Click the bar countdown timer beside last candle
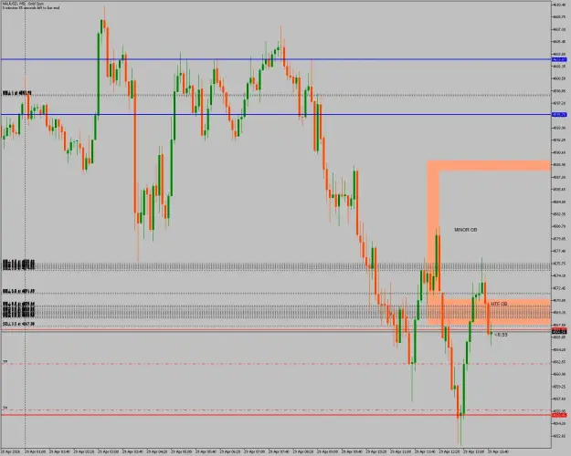This screenshot has width=571, height=456. (501, 335)
